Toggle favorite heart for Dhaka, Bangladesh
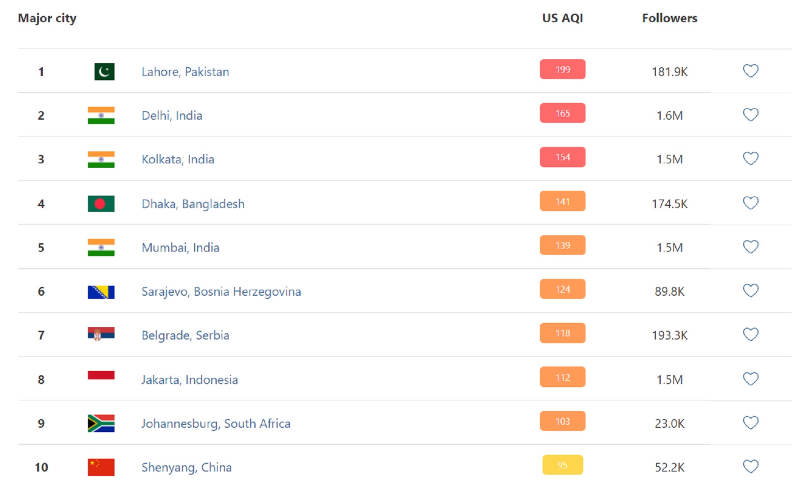Screen dimensions: 796x487 coord(750,203)
